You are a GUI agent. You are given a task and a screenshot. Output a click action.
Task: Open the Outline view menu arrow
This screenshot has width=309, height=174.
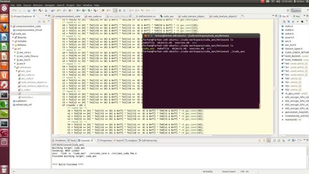click(x=307, y=21)
